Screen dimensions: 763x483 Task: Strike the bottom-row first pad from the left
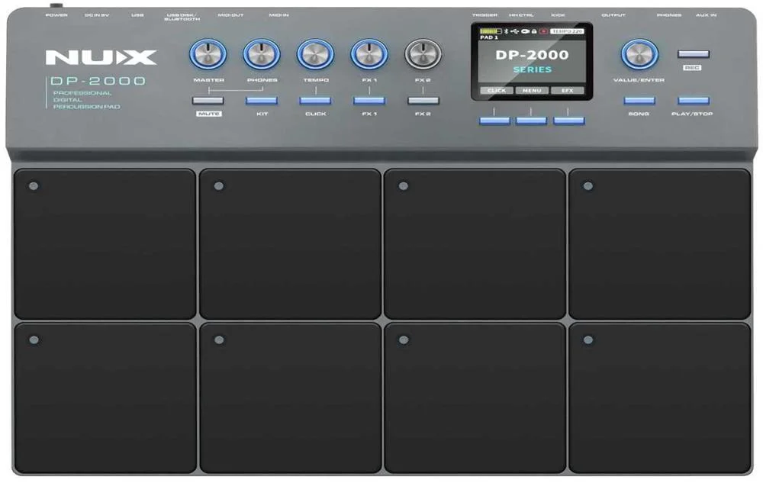[105, 398]
